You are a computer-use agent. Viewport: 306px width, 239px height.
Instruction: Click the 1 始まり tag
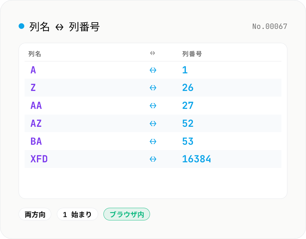[77, 214]
